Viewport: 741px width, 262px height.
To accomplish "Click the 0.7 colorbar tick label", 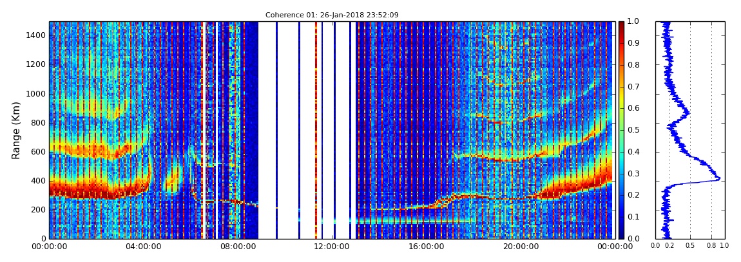I will tap(632, 87).
